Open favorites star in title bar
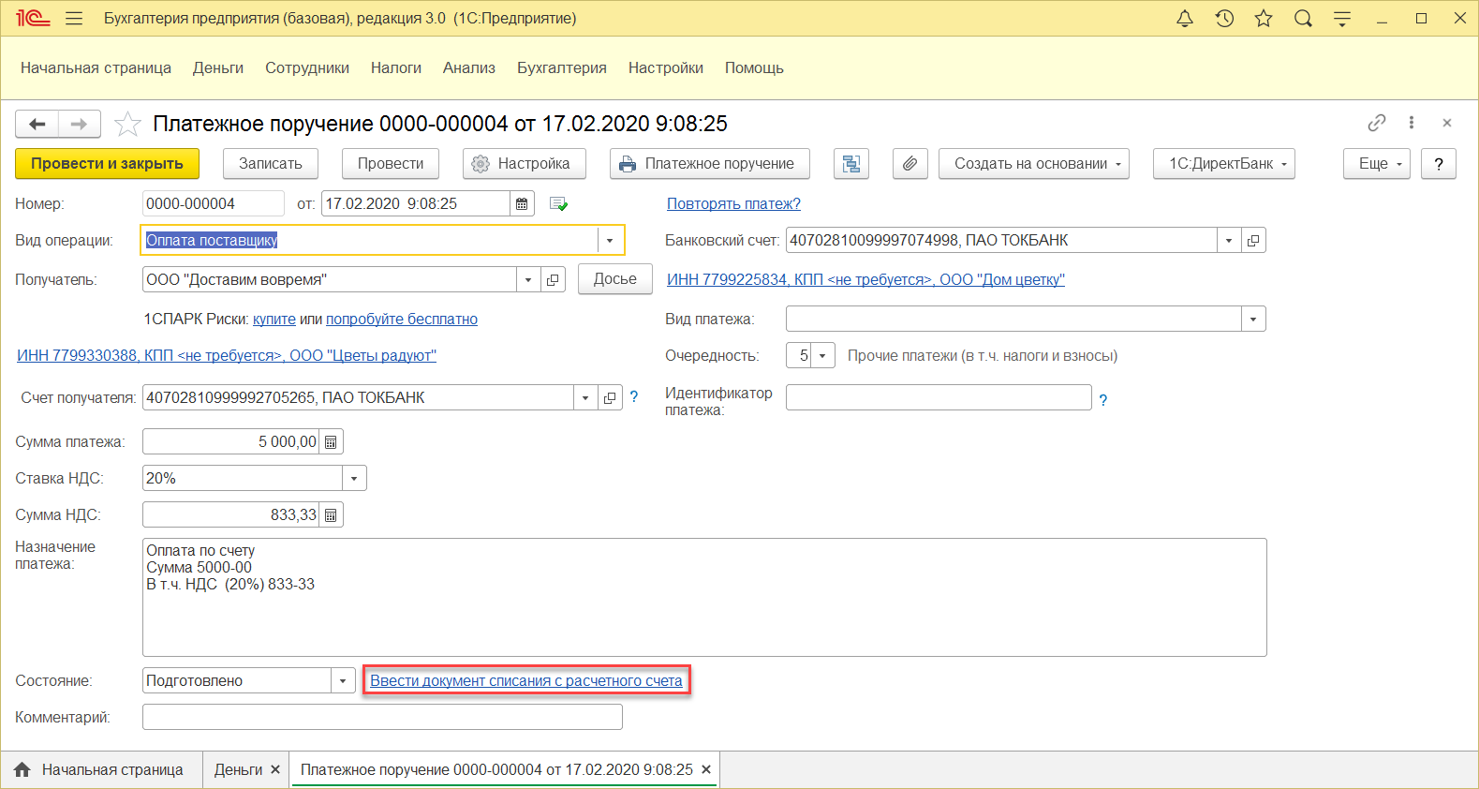The image size is (1479, 789). pos(1264,19)
